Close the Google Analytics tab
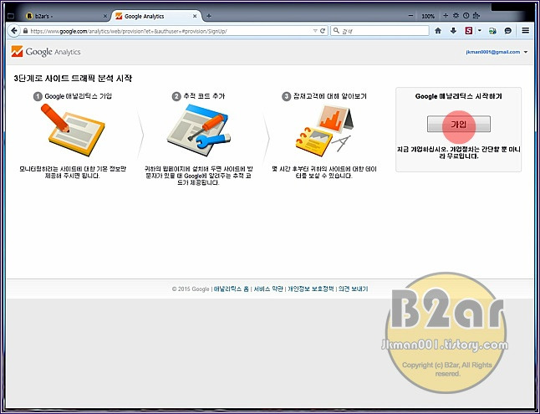 coord(195,16)
